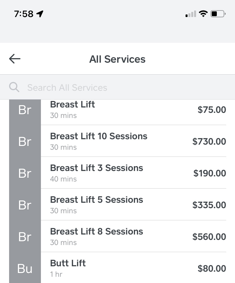
Task: Tap the search magnifier icon
Action: pyautogui.click(x=14, y=87)
